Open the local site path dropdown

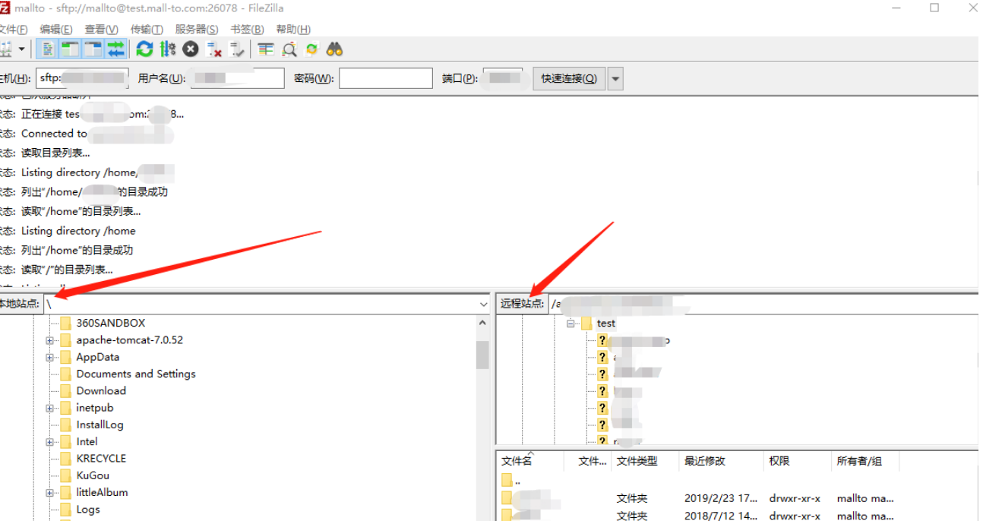(484, 304)
